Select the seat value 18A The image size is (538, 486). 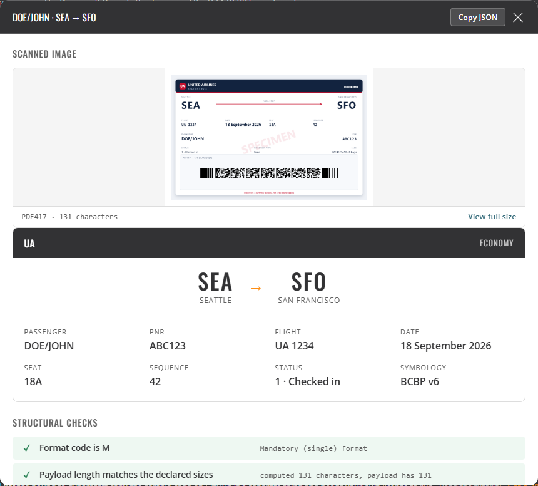coord(33,381)
